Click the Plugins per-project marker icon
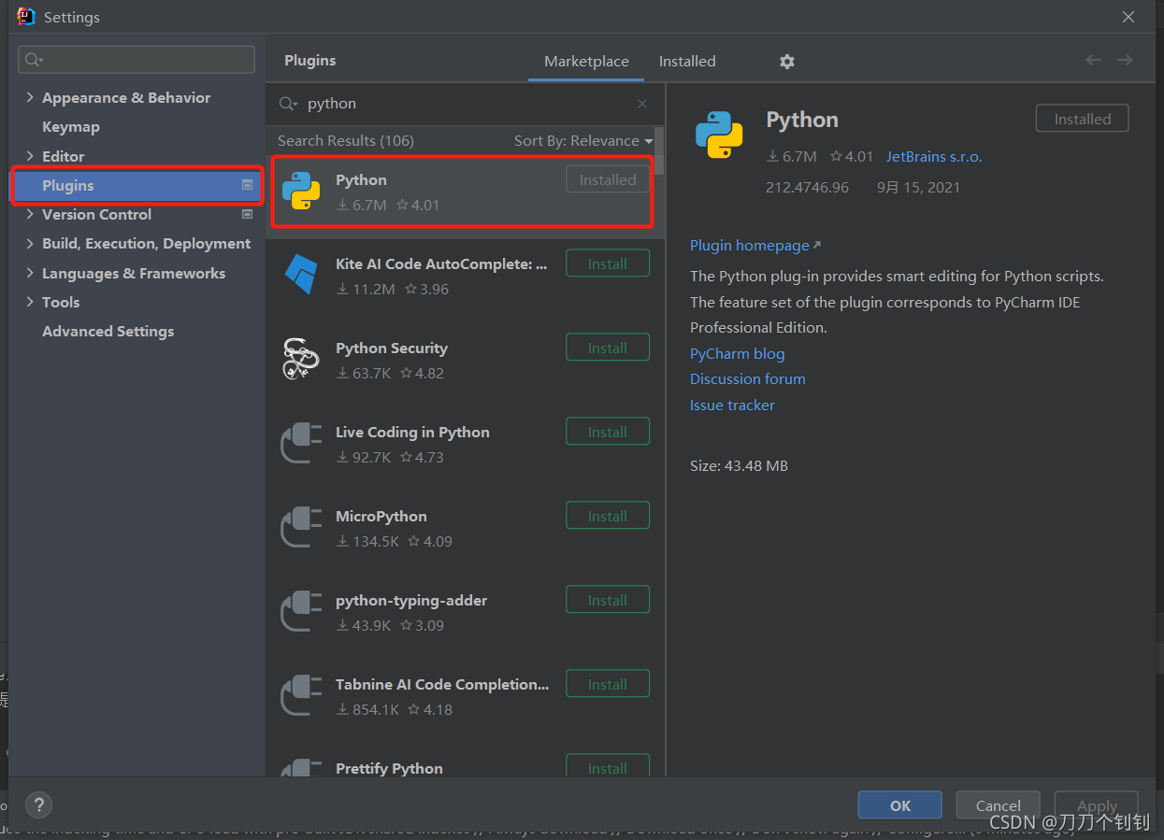This screenshot has width=1164, height=840. pos(248,185)
